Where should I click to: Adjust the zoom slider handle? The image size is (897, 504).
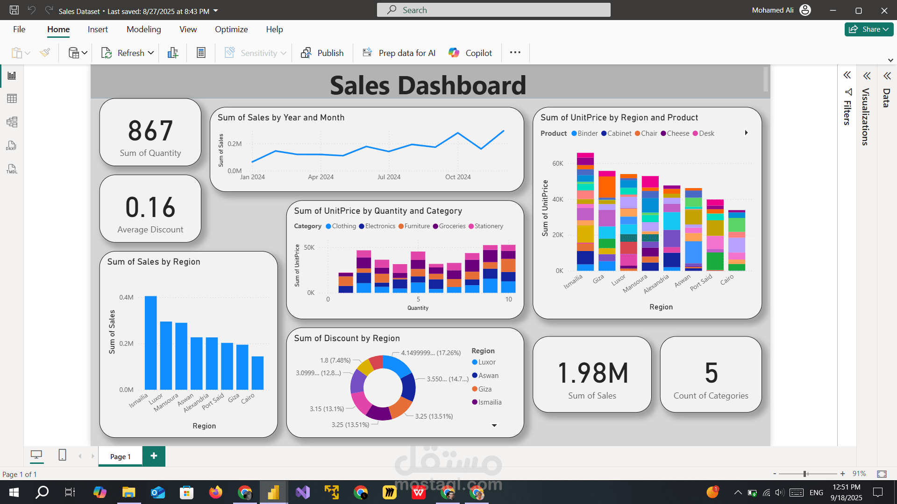805,474
